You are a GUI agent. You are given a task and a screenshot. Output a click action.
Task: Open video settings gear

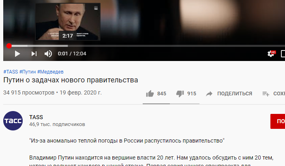click(x=271, y=54)
